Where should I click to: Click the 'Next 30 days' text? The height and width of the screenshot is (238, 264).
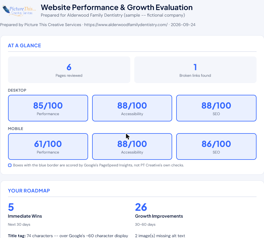click(19, 225)
